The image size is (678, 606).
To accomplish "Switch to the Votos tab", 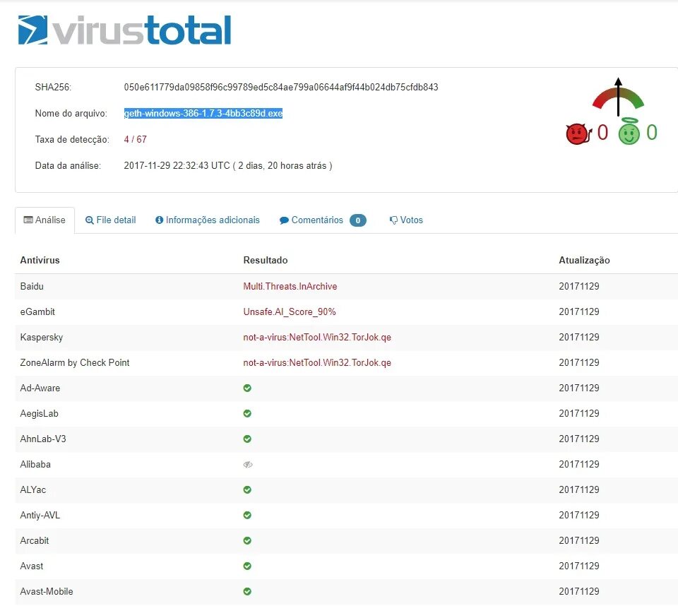I will [x=406, y=220].
